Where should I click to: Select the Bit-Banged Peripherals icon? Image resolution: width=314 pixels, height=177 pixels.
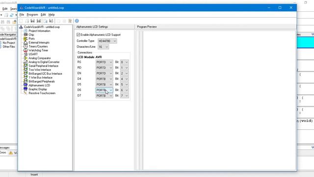(x=26, y=82)
